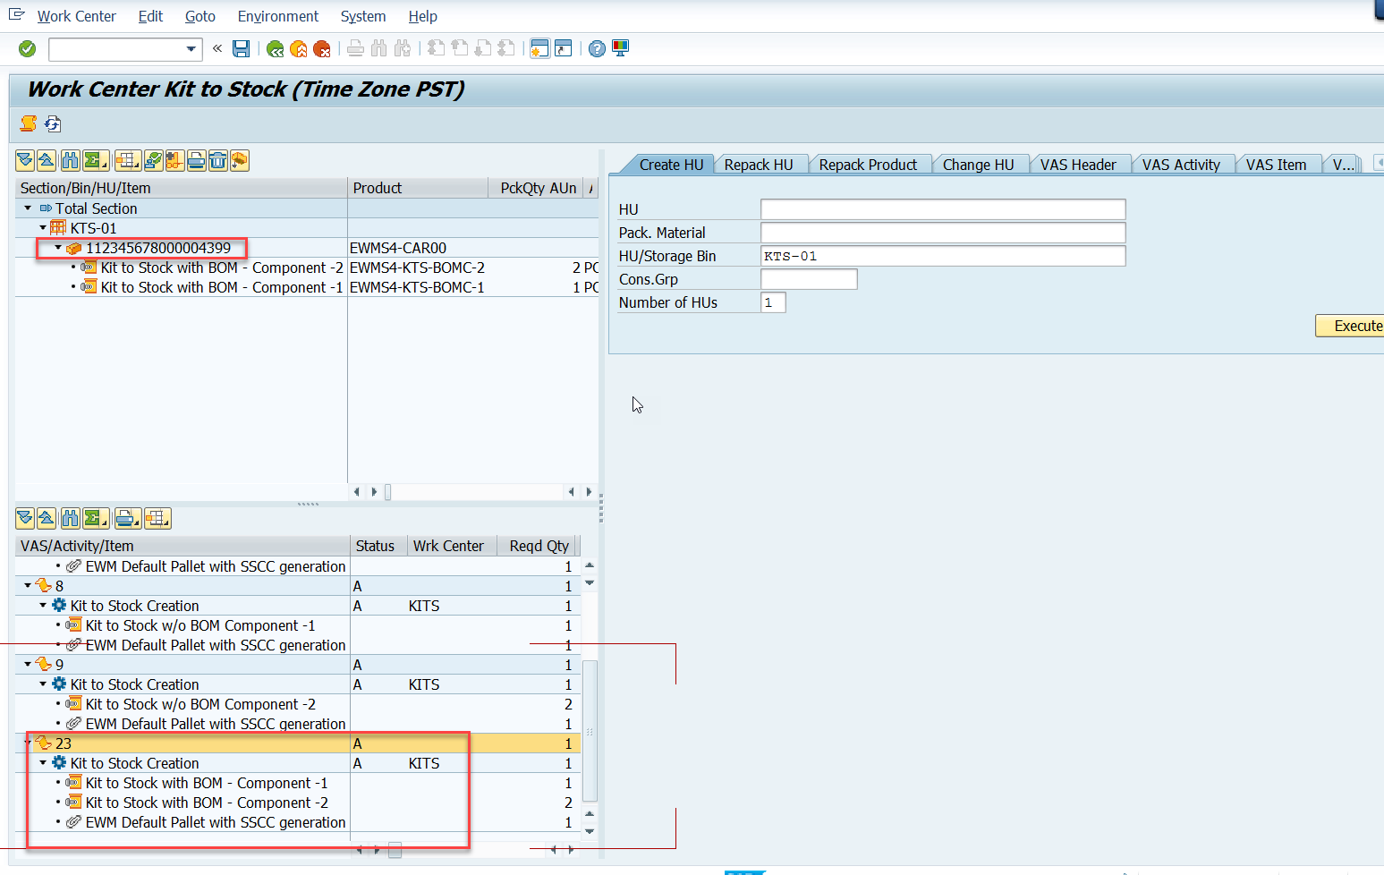Image resolution: width=1384 pixels, height=875 pixels.
Task: Click the Save diskette icon
Action: [241, 48]
